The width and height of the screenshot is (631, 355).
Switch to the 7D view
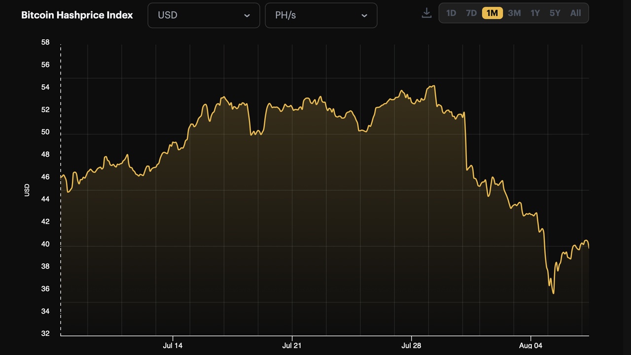pos(471,13)
